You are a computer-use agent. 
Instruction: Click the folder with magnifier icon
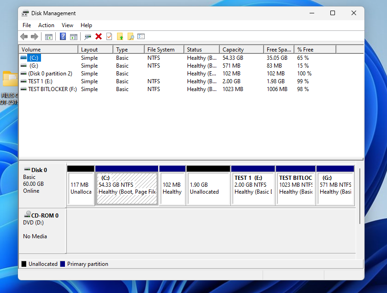coord(130,36)
